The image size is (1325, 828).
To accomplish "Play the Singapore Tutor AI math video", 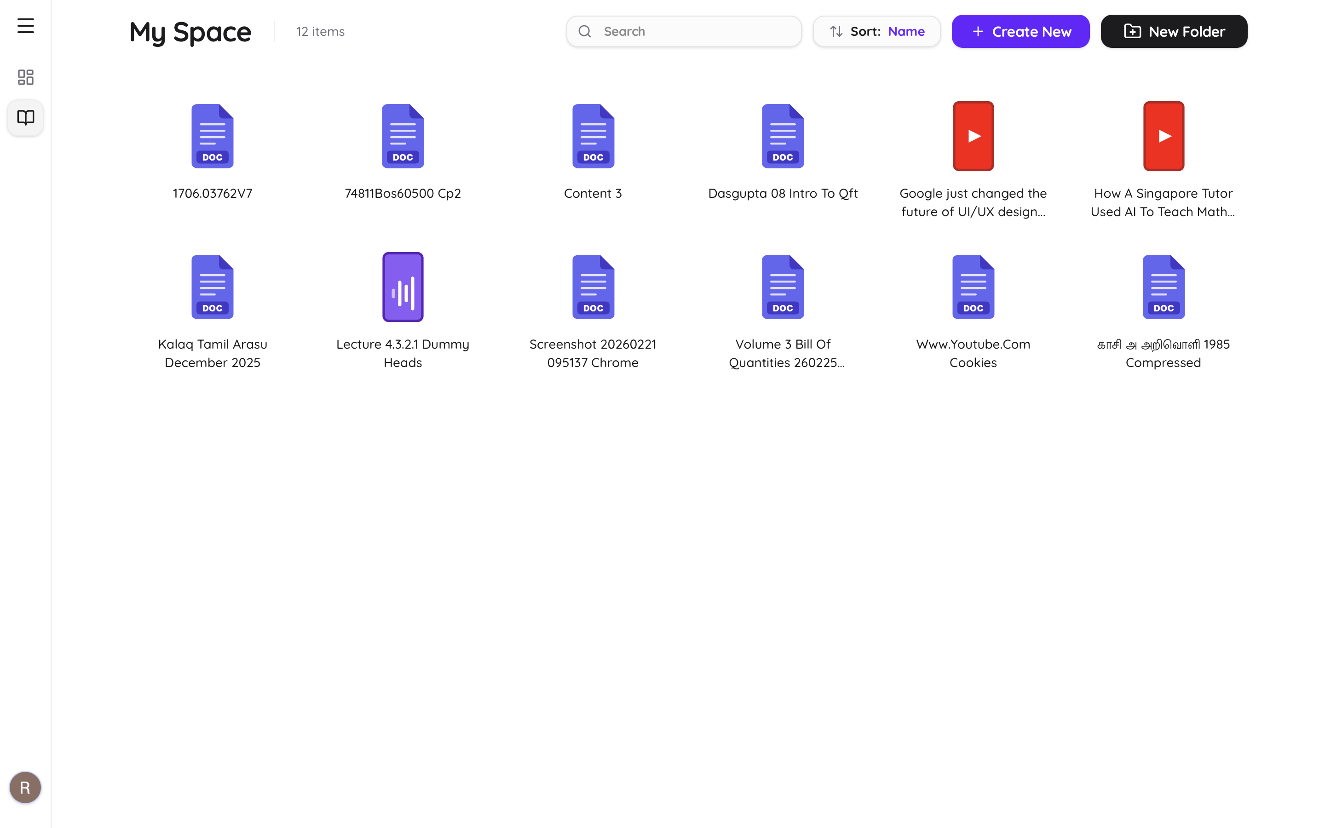I will pos(1163,136).
